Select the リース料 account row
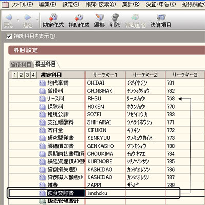Screen dimensions: 205x205 click(106, 99)
